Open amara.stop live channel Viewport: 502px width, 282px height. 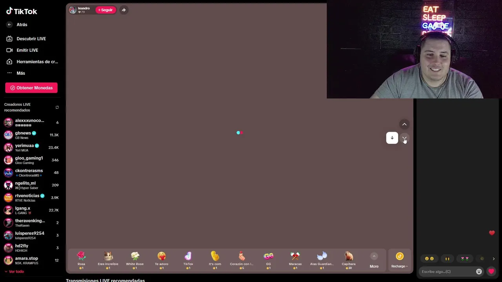31,260
